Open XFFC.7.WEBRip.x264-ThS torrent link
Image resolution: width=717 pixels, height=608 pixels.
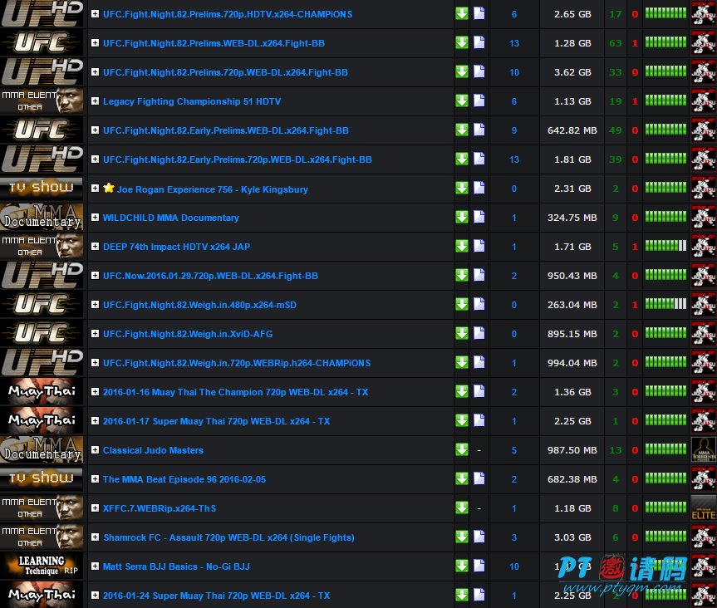[160, 508]
